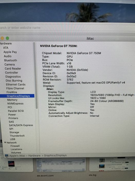Open the Apple Pay entry
This screenshot has height=181, width=135.
(x=10, y=52)
